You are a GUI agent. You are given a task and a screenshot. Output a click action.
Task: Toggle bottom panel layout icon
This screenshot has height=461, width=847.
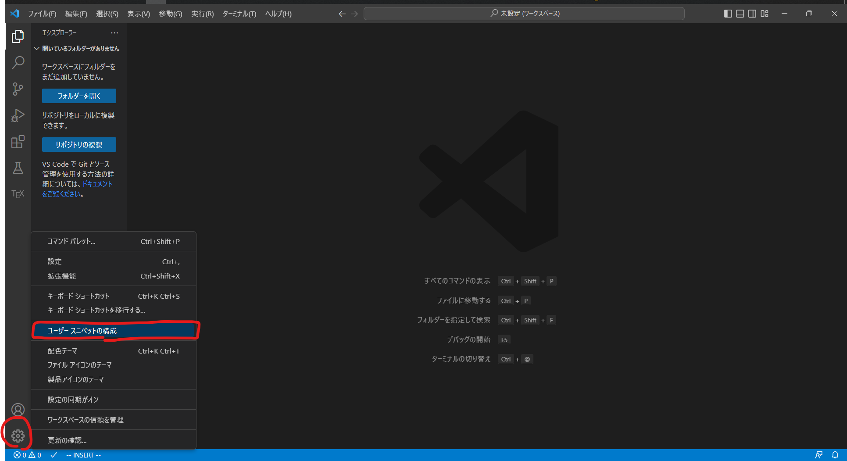[x=740, y=14]
